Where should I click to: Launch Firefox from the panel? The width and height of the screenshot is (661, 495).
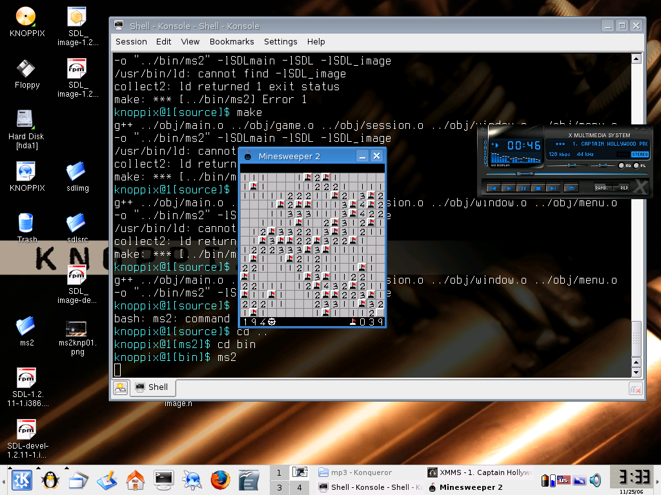[220, 480]
